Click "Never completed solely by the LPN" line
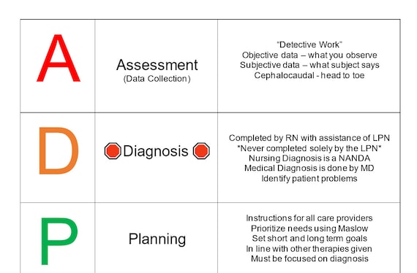The image size is (417, 273). [309, 148]
